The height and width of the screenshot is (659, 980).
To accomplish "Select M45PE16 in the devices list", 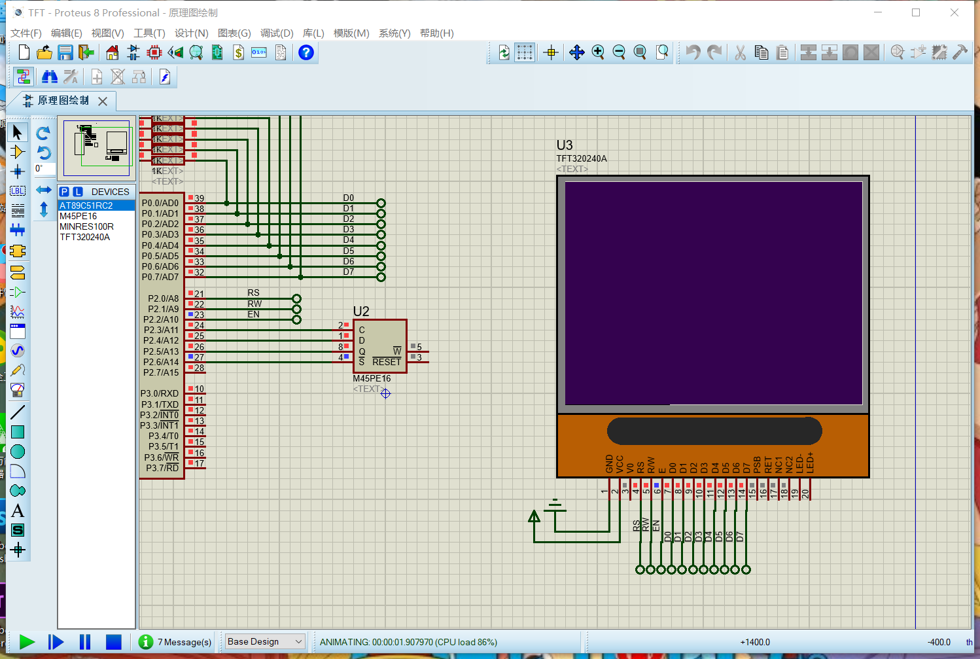I will click(97, 216).
